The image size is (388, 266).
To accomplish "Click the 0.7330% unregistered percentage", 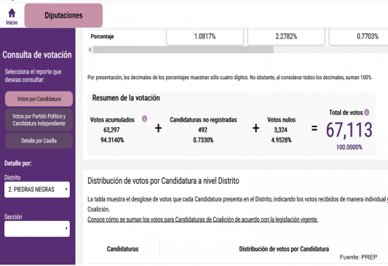I will 203,140.
